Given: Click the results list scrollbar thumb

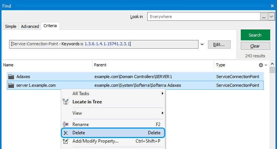Looking at the screenshot, I should click(x=272, y=70).
